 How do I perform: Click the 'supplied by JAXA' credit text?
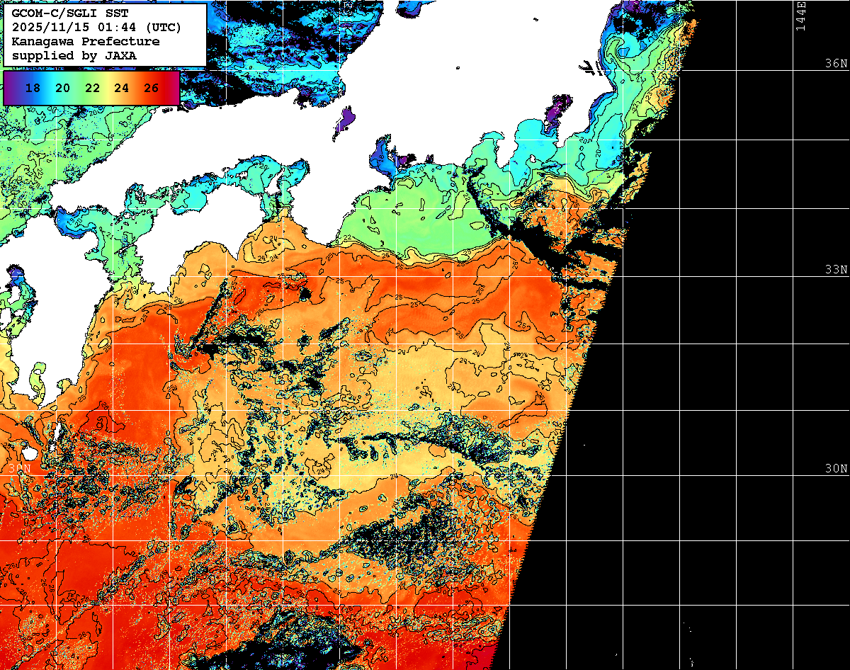(x=74, y=55)
